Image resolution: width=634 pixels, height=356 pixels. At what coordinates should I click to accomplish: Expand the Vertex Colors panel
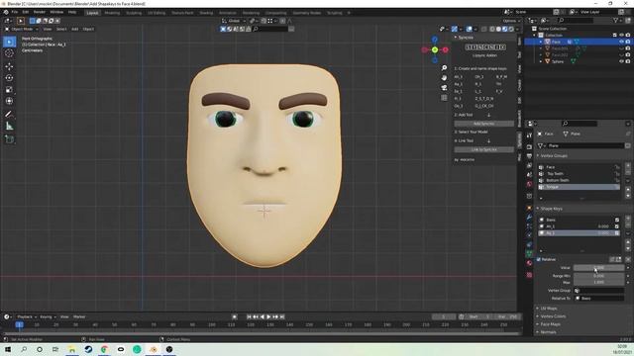point(553,316)
